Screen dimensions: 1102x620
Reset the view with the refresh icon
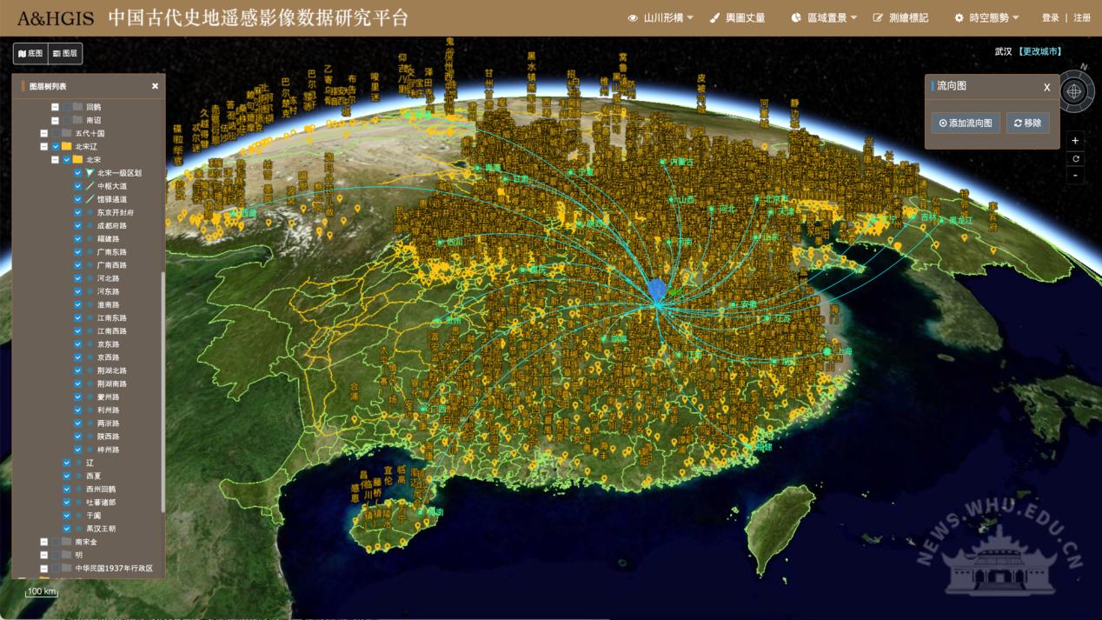(1075, 158)
